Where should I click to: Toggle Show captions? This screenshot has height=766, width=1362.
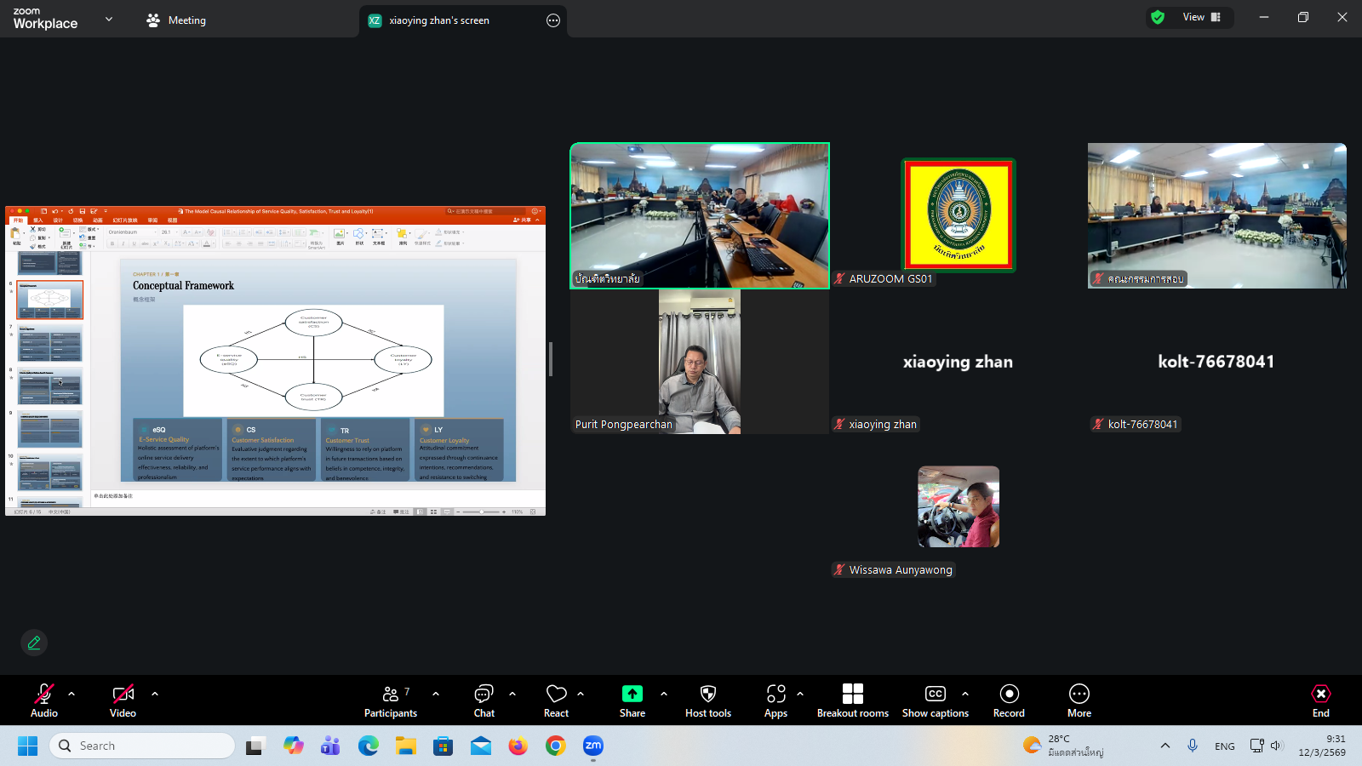[935, 700]
